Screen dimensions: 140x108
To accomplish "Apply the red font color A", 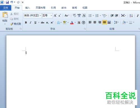I will pos(72,23).
